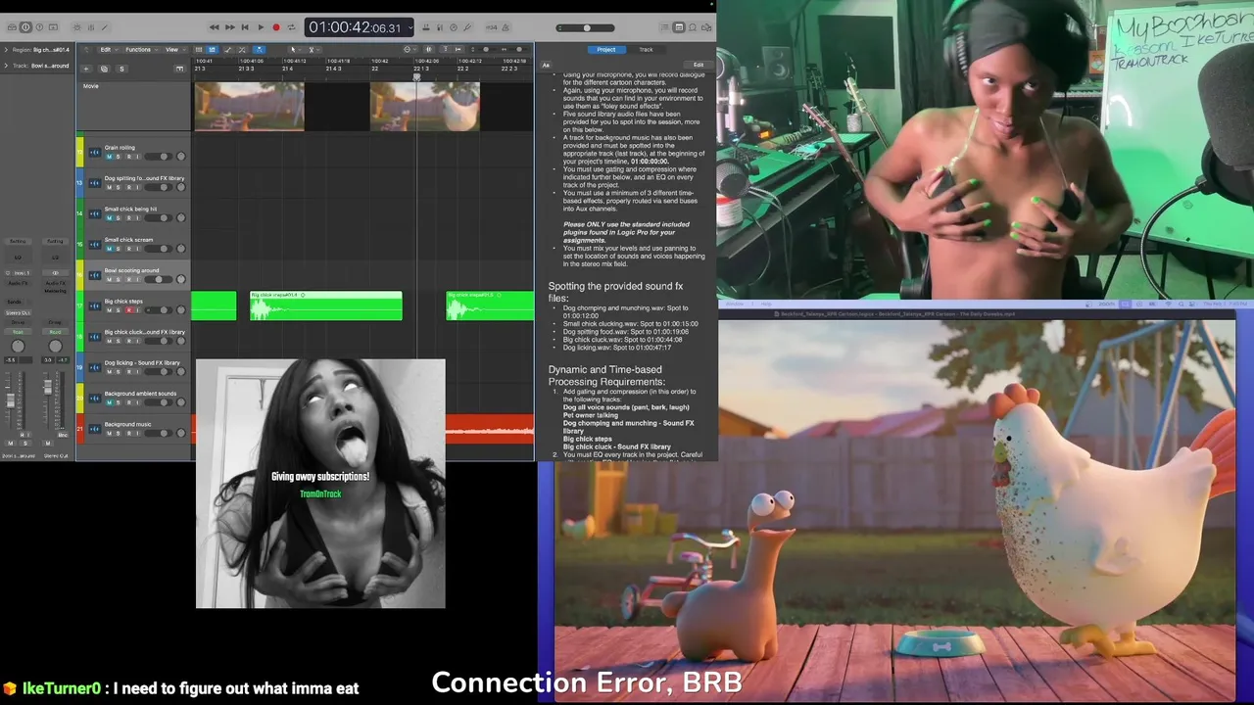The image size is (1254, 705).
Task: Open the Library button in Logic control bar
Action: coord(12,27)
